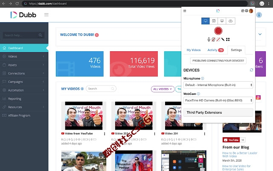
Task: Toggle the disabled webcam icon
Action: 213,39
